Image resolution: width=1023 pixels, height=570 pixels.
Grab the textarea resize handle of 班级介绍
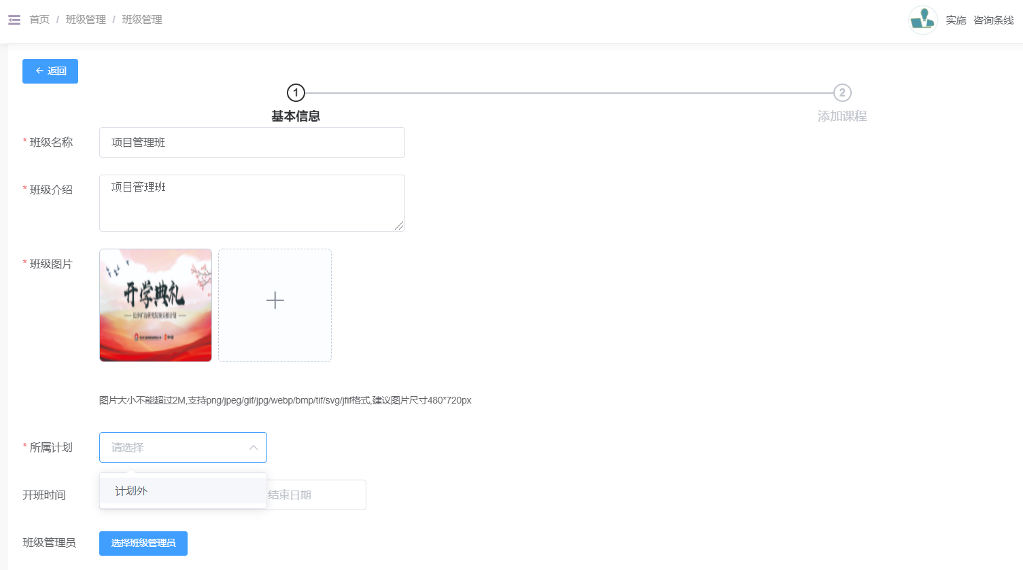click(399, 226)
